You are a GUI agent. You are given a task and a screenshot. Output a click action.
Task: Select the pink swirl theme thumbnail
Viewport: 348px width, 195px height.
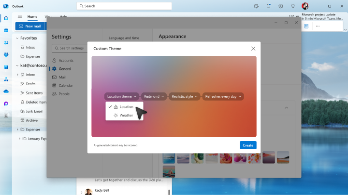(226, 157)
